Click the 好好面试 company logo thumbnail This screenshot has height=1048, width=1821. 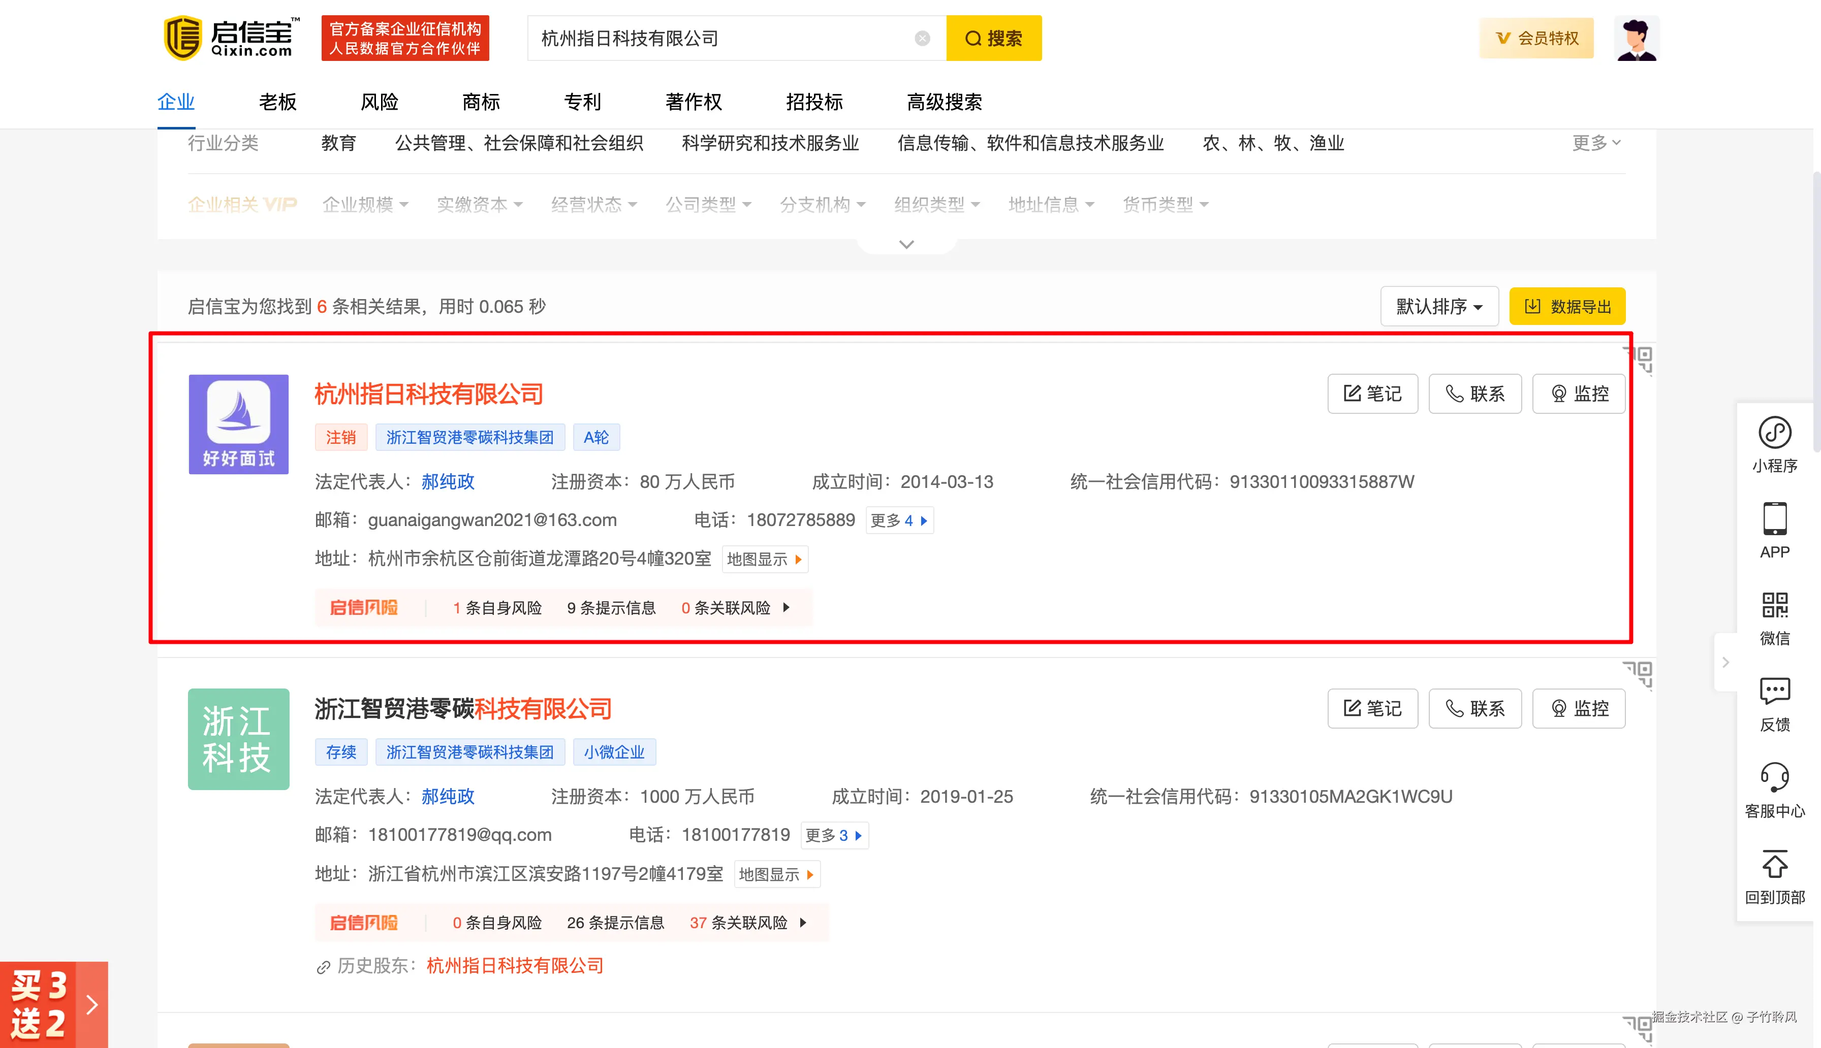click(x=238, y=424)
